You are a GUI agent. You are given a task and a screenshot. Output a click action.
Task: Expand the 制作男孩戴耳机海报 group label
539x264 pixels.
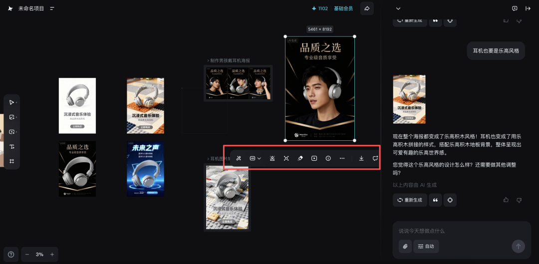[x=229, y=60]
